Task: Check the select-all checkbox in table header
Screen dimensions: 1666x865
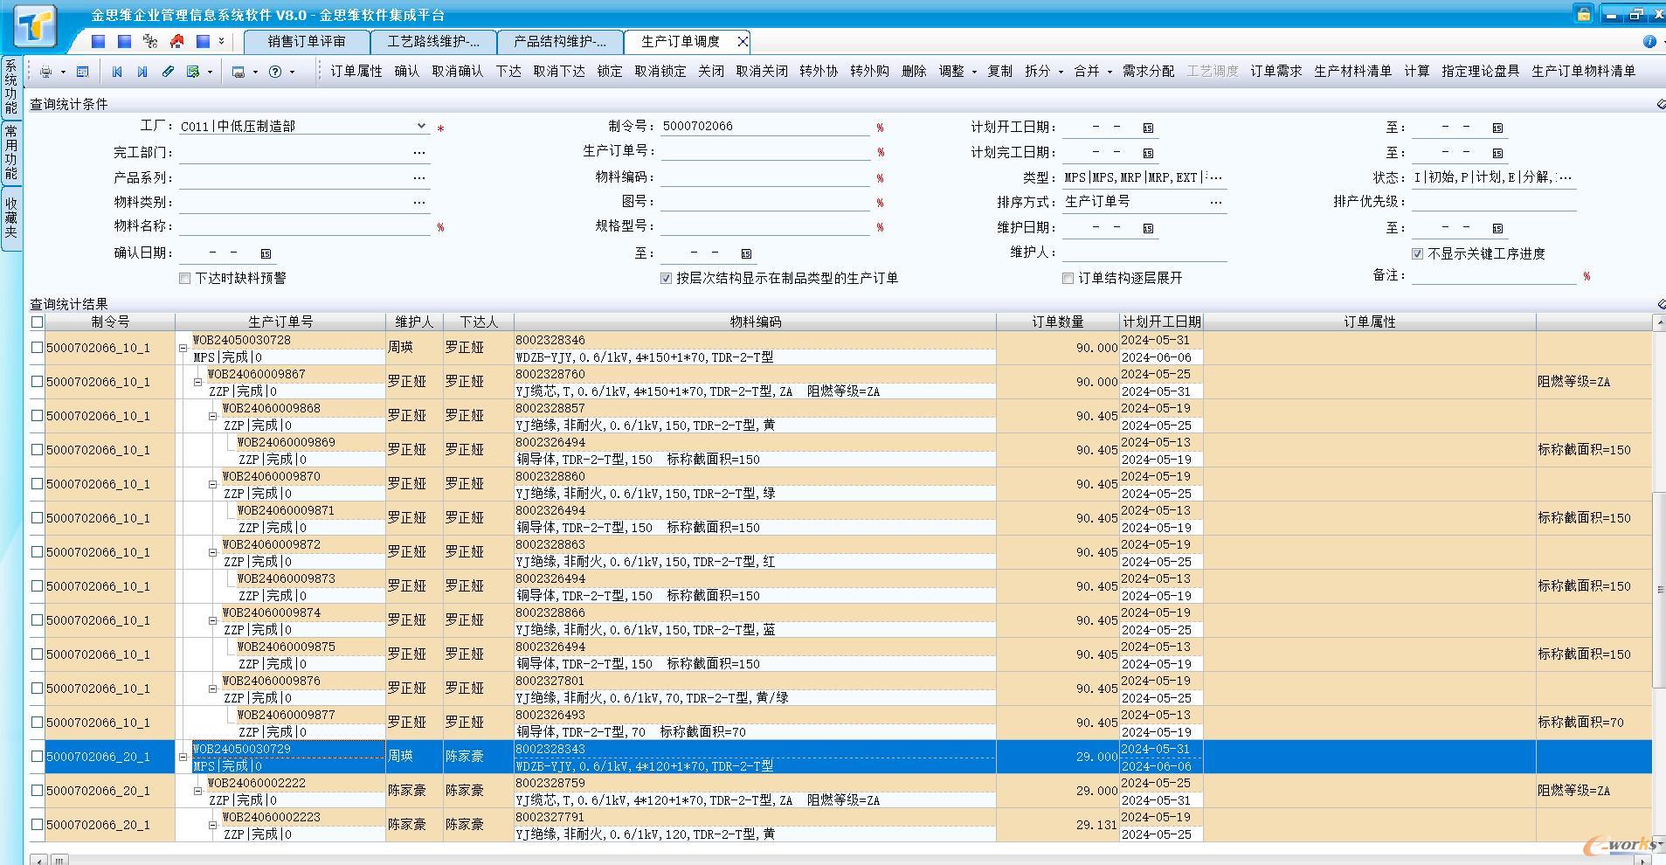Action: click(37, 322)
